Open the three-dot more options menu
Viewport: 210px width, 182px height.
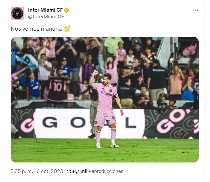click(x=196, y=10)
